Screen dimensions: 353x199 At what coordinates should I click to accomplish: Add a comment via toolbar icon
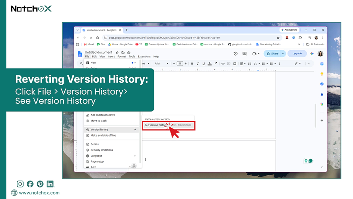click(x=229, y=64)
